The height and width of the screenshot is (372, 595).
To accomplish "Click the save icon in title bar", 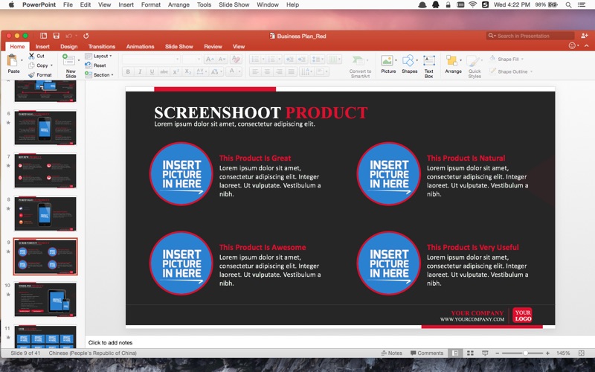I will (57, 36).
